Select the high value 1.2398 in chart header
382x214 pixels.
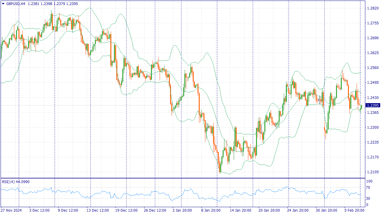[46, 4]
